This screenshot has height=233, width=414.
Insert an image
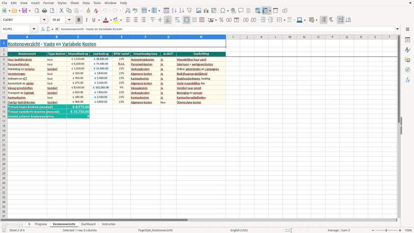(199, 11)
